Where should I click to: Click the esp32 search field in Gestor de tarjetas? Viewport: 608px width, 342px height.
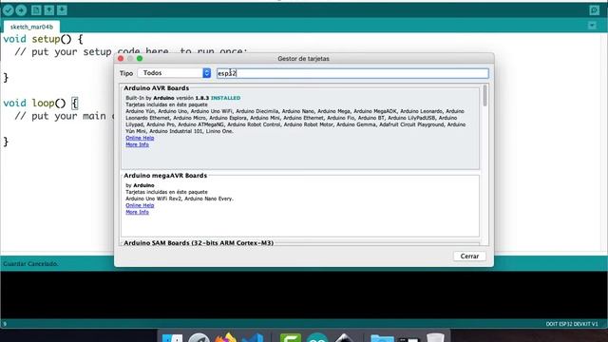(352, 73)
